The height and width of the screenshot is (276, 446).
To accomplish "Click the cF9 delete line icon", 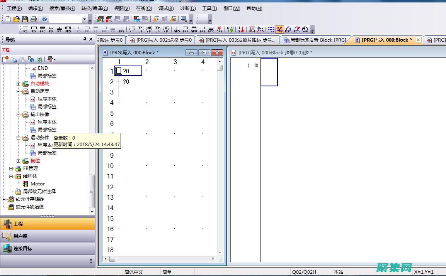I will [x=220, y=30].
